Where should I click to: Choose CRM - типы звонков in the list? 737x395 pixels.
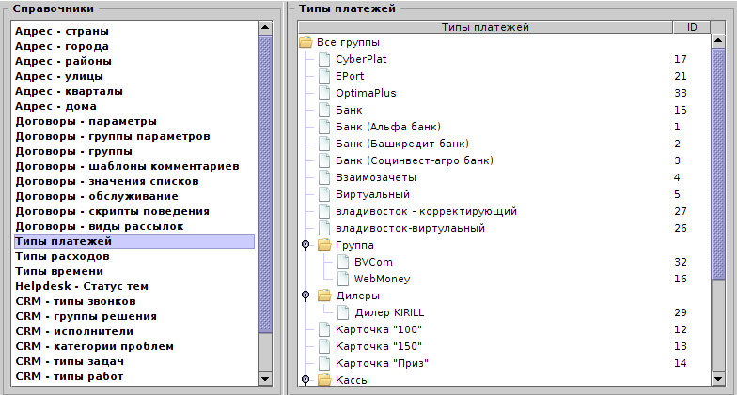click(75, 301)
